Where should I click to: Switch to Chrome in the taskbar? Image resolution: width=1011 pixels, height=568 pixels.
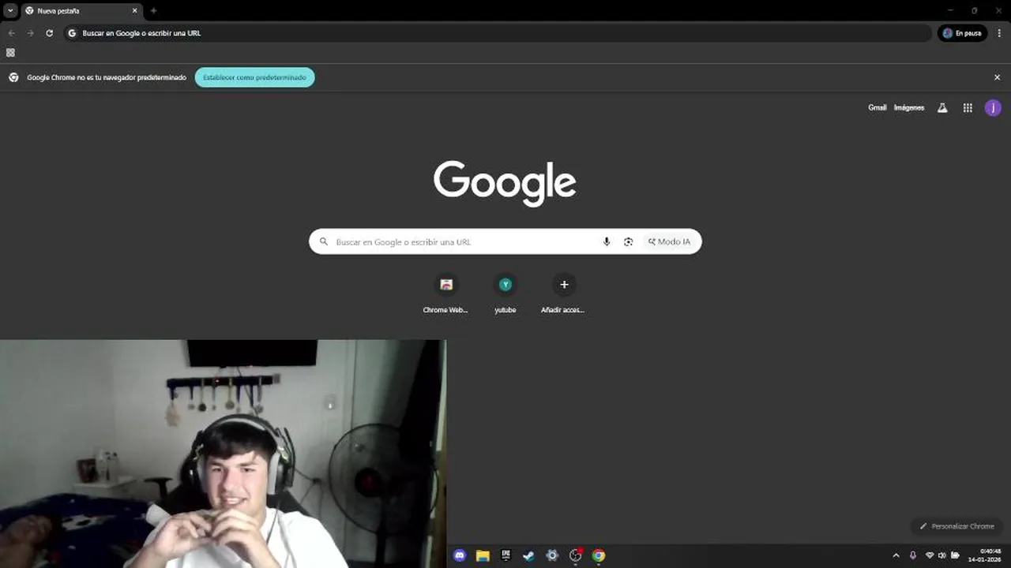pos(599,555)
